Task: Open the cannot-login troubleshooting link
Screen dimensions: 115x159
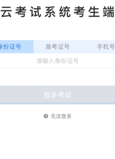Action: [57, 116]
